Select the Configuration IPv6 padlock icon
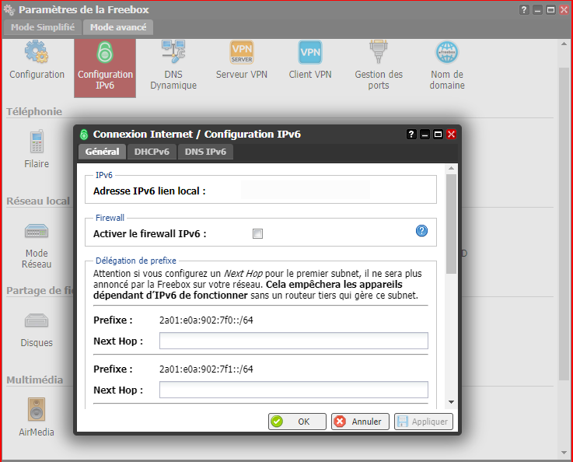 [x=105, y=52]
